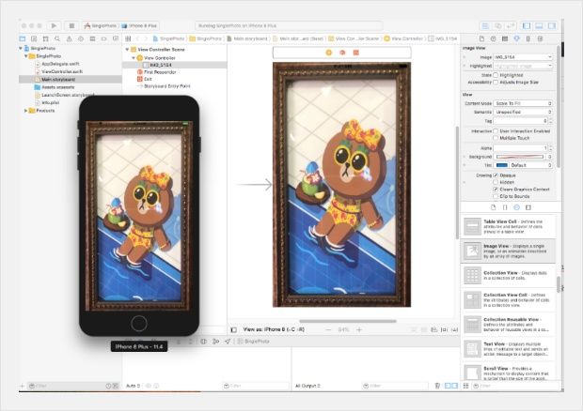The image size is (583, 411).
Task: Click the View as: iPhone 8 button
Action: [274, 329]
